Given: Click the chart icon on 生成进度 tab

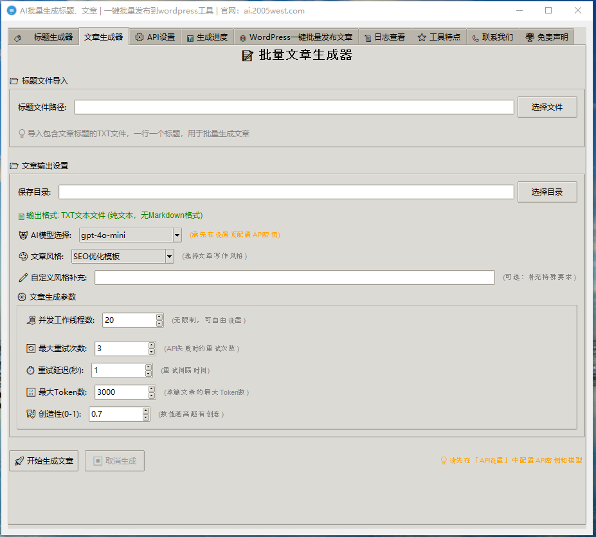Looking at the screenshot, I should [190, 38].
